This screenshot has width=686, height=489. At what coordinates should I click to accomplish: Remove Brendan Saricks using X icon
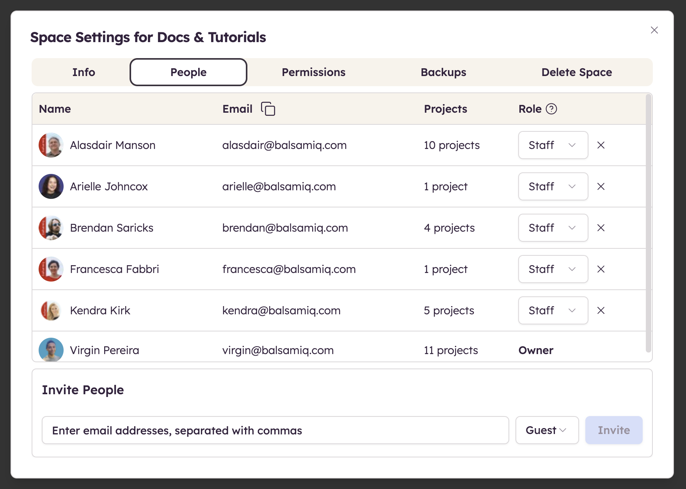click(601, 228)
